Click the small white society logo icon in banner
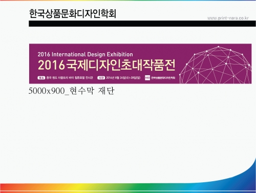 tap(147, 78)
